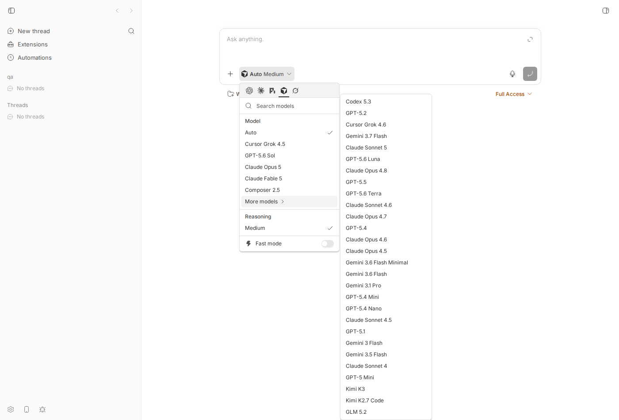The image size is (619, 420).
Task: Choose Claude Opus 4.5
Action: click(386, 251)
